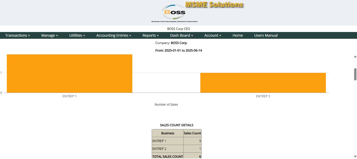Click the TOTAL SALES COUNT cell

tap(168, 156)
